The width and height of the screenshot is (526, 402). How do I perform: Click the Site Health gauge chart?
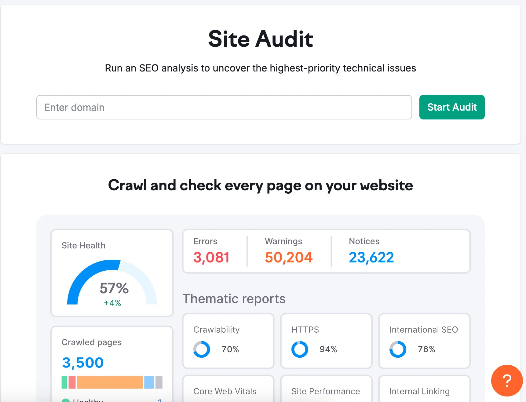(x=112, y=283)
